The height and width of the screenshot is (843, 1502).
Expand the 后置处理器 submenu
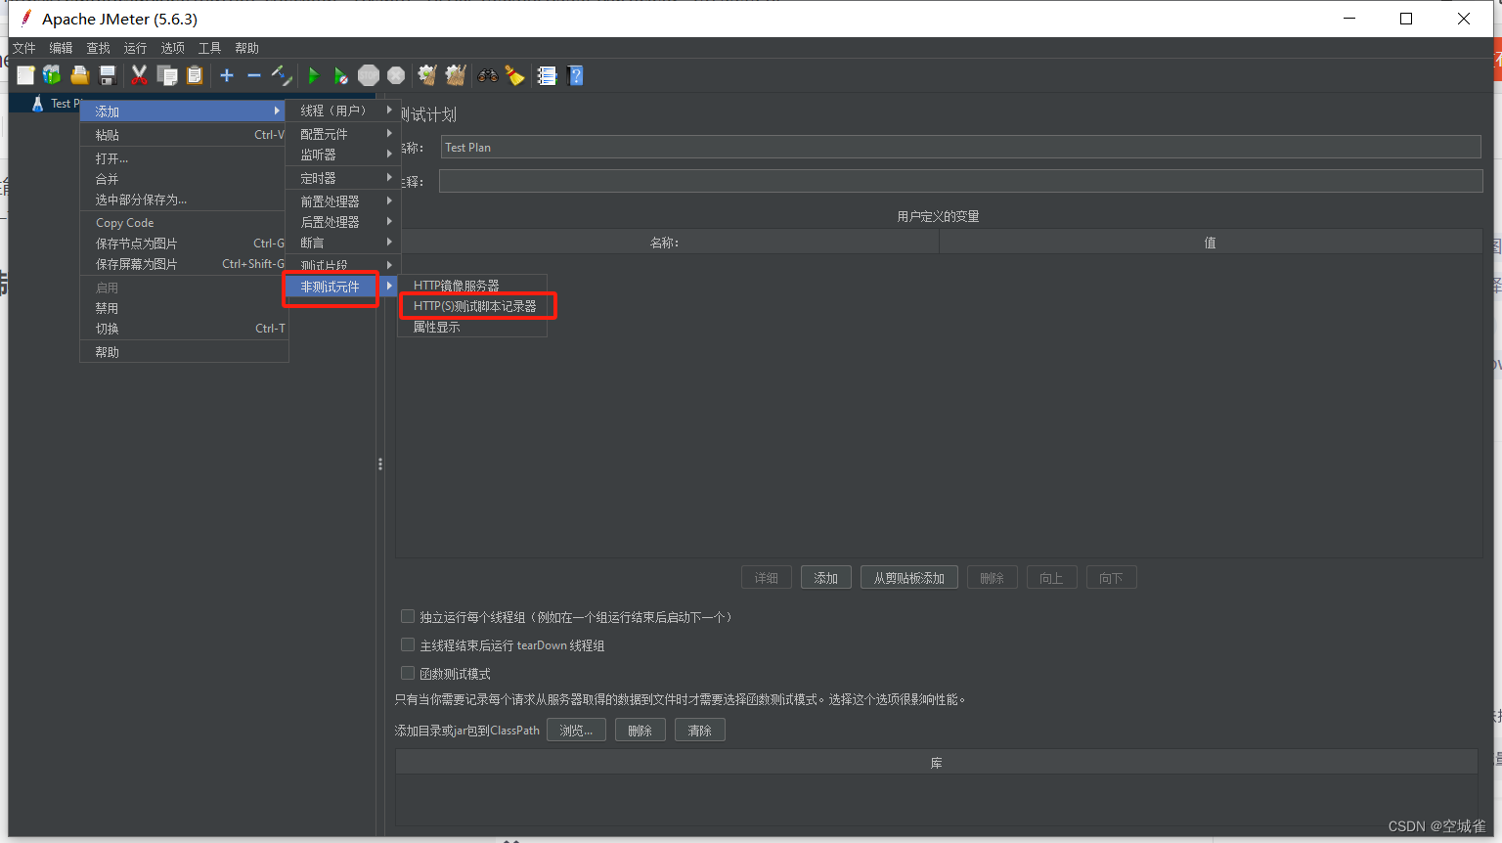(x=342, y=222)
